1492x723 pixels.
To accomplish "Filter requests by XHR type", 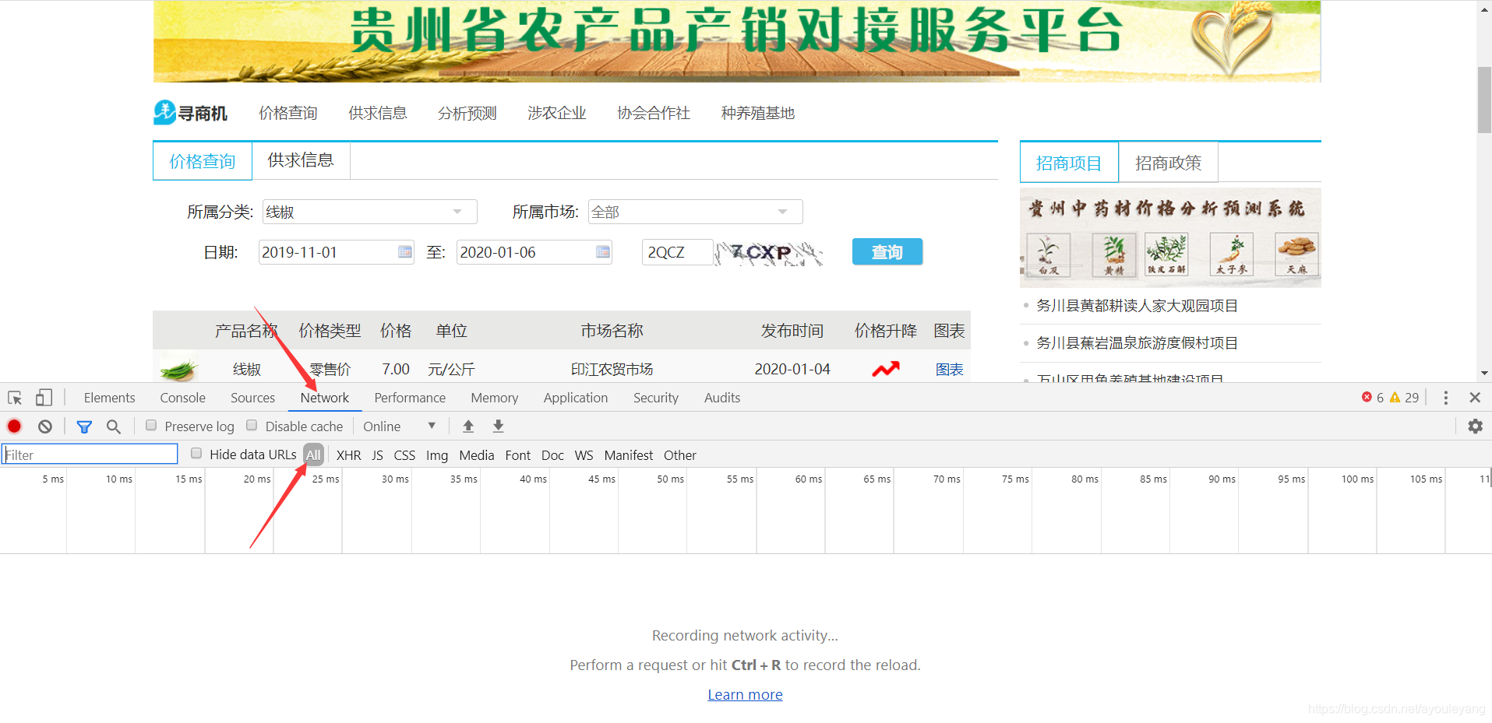I will 348,455.
